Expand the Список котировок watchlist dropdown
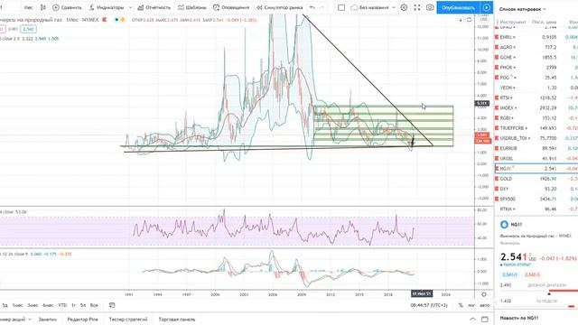The width and height of the screenshot is (578, 325). (523, 9)
